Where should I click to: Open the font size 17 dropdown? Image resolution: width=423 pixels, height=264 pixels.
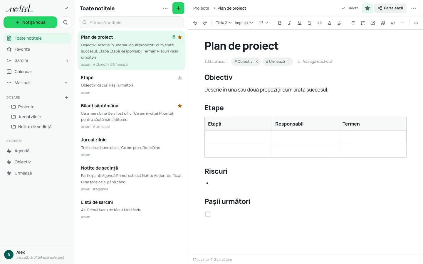(x=263, y=23)
